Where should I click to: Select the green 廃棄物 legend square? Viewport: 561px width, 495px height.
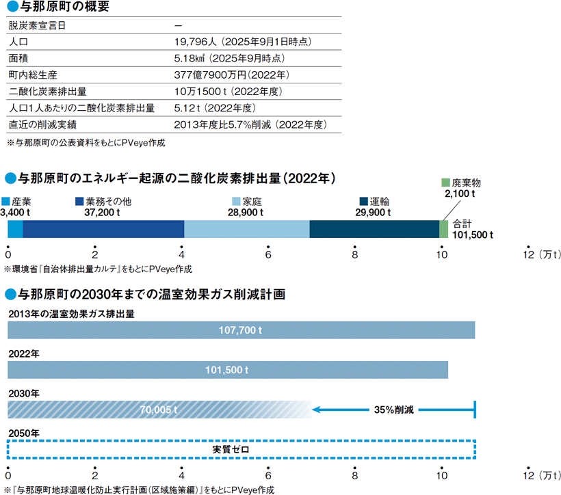click(x=445, y=183)
